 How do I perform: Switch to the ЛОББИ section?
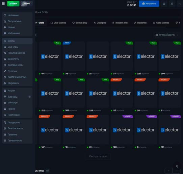coord(13,4)
